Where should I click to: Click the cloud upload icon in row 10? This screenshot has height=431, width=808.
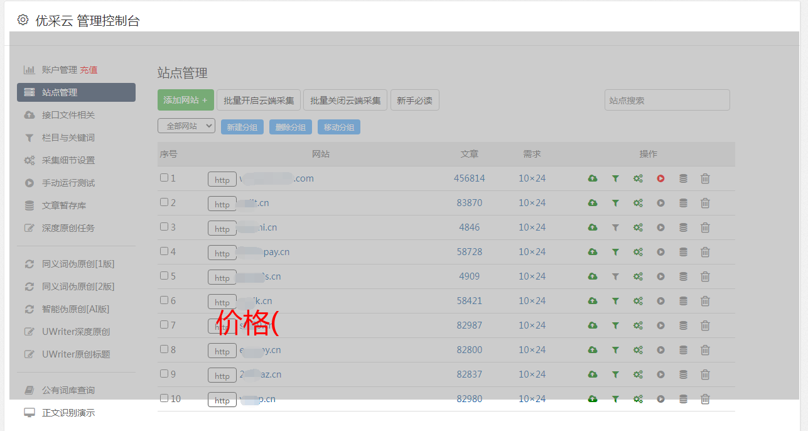593,399
